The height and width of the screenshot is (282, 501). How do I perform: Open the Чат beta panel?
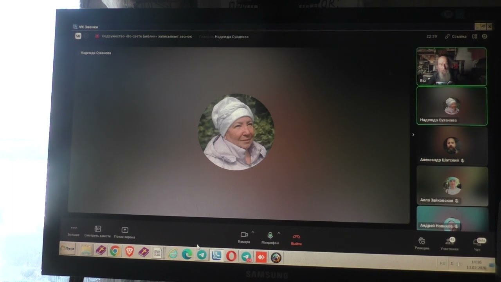(x=478, y=244)
